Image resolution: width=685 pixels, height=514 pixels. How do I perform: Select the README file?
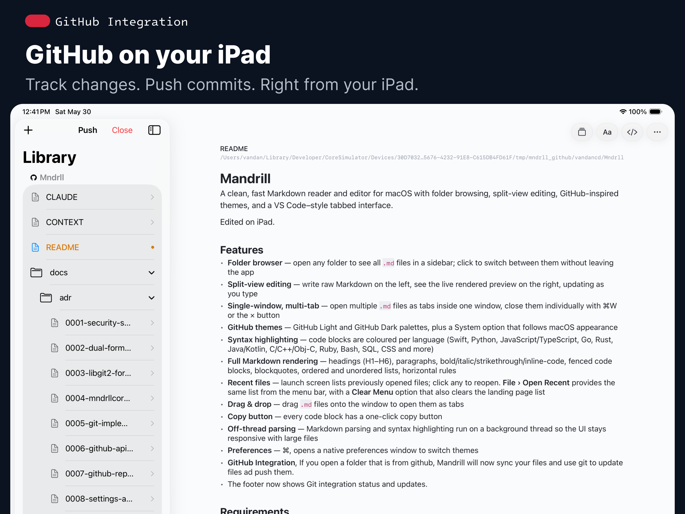(92, 247)
